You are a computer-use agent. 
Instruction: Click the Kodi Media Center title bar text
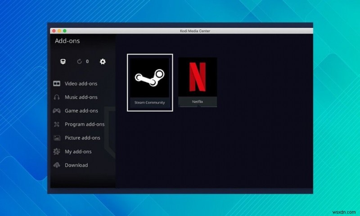point(195,31)
